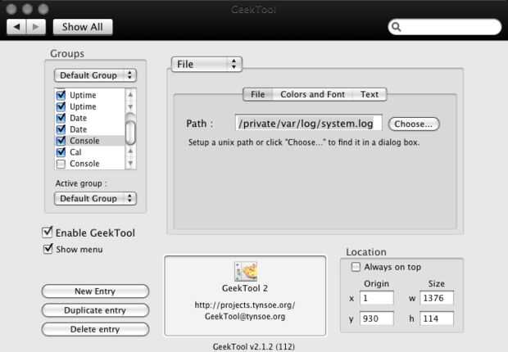The height and width of the screenshot is (352, 508).
Task: Select the Cal entry row
Action: click(90, 152)
